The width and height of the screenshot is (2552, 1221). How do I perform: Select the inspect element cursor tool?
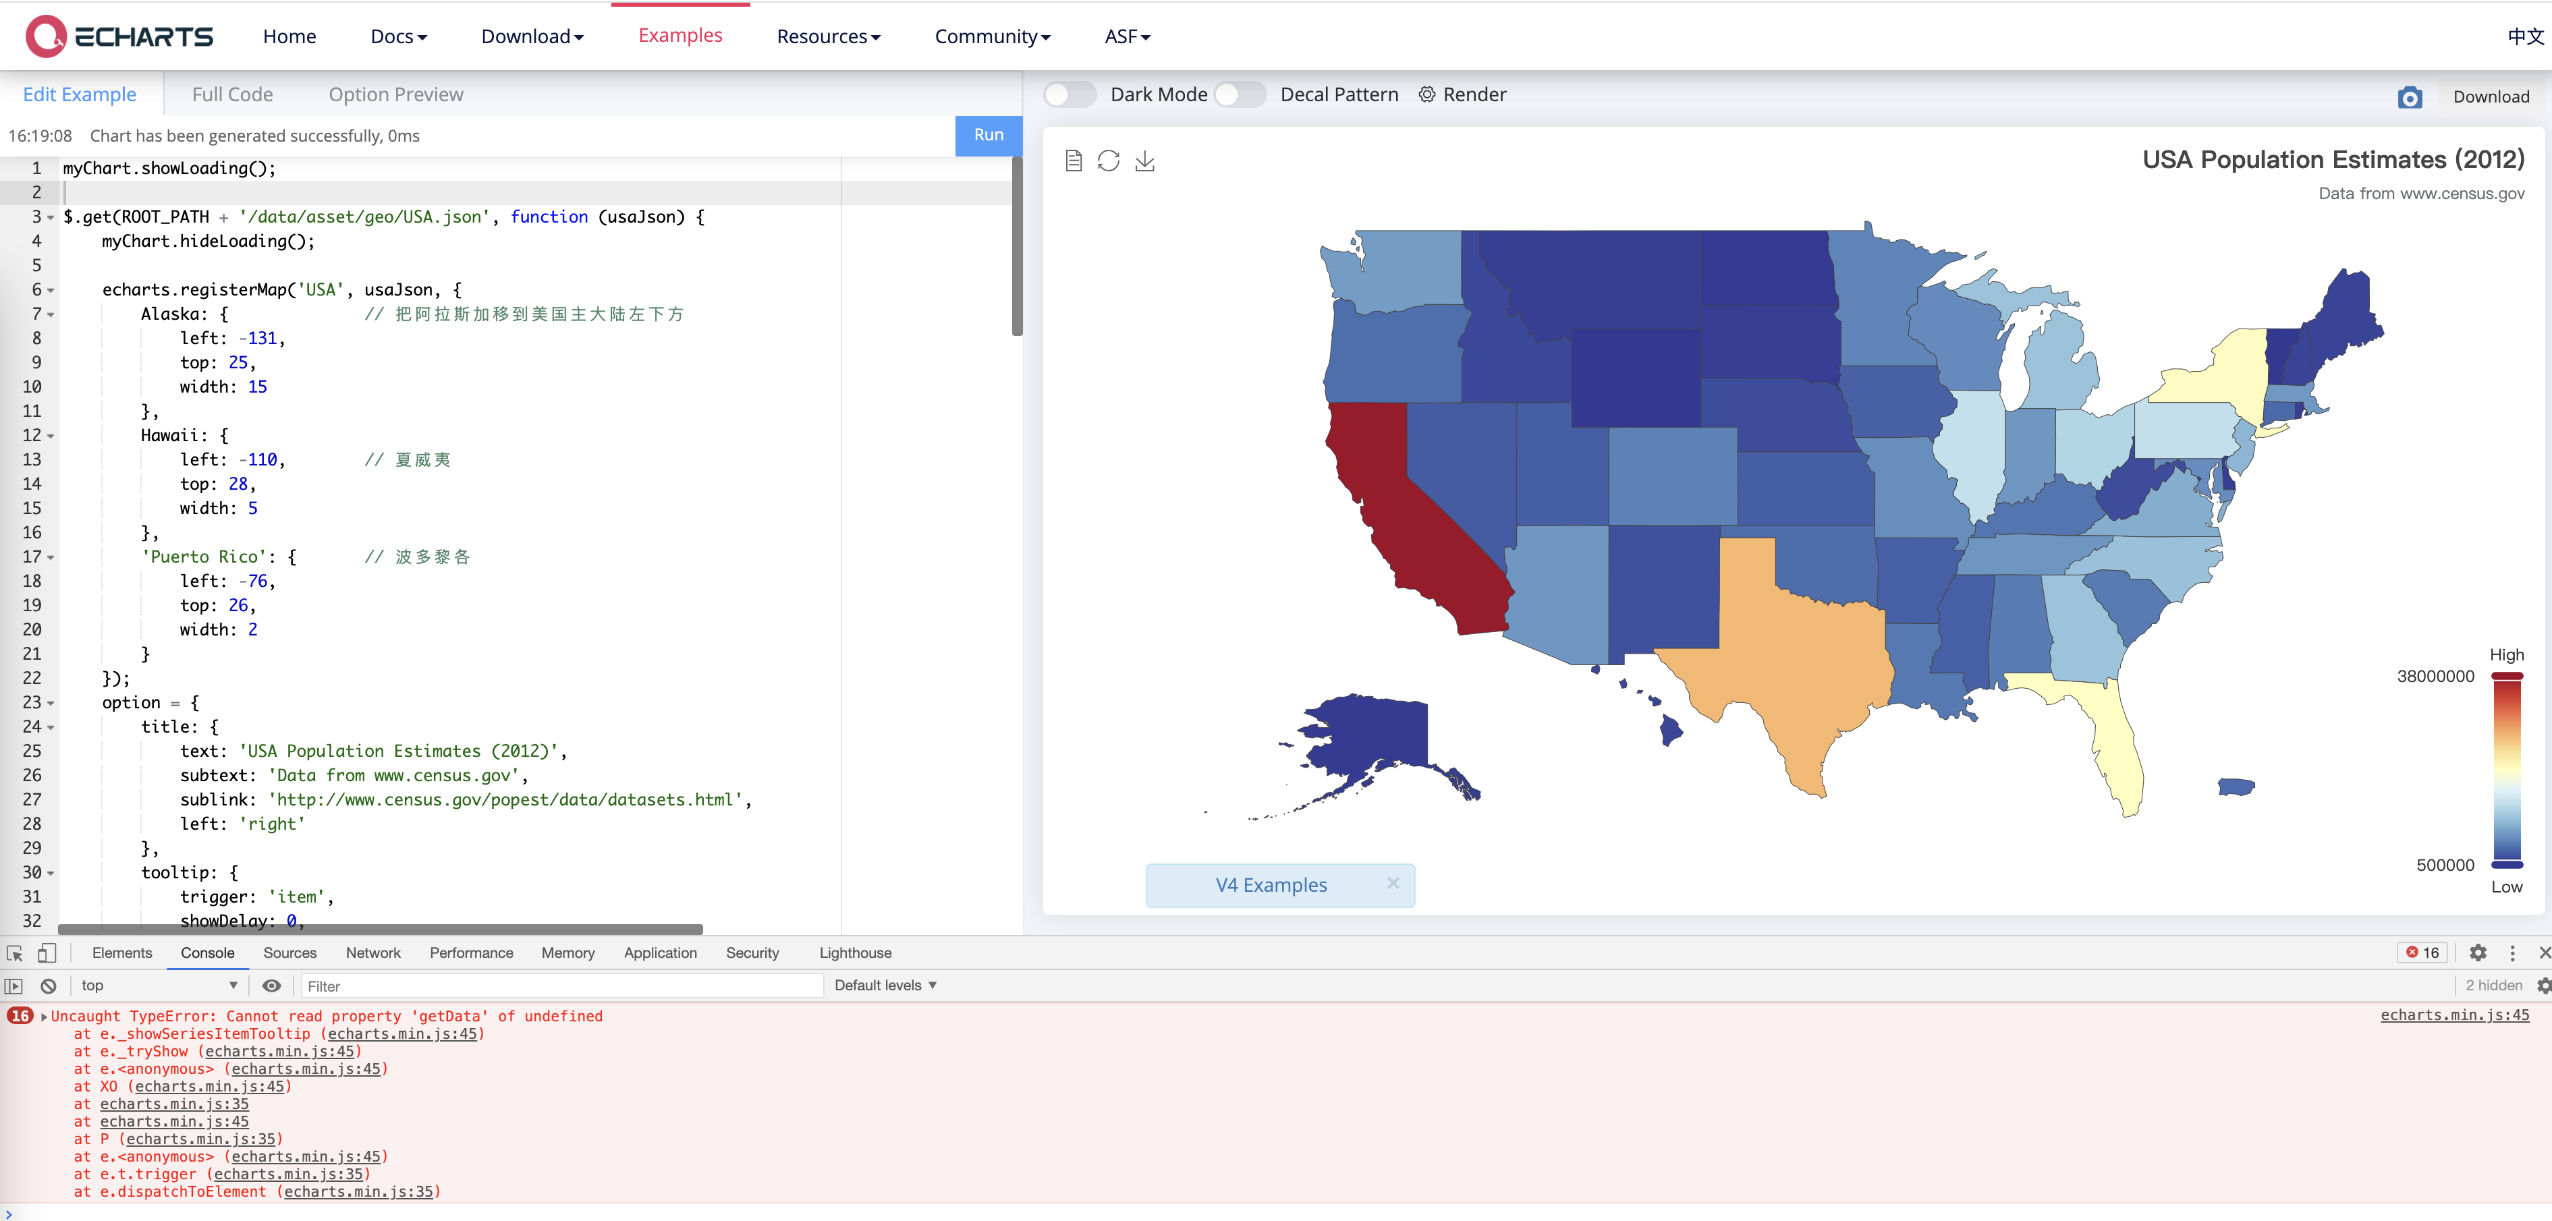14,953
